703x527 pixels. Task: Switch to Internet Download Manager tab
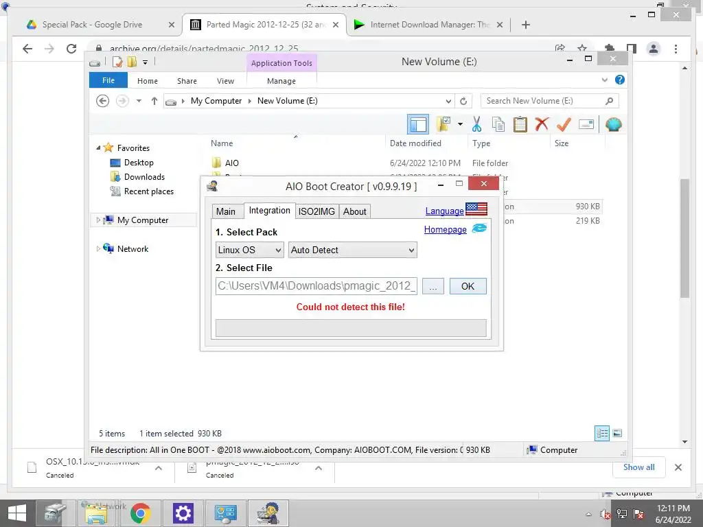428,25
